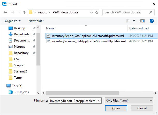Screen dimensions: 158x115
Task: Click the navigation pane vertical scrollbar thumb
Action: click(x=38, y=49)
